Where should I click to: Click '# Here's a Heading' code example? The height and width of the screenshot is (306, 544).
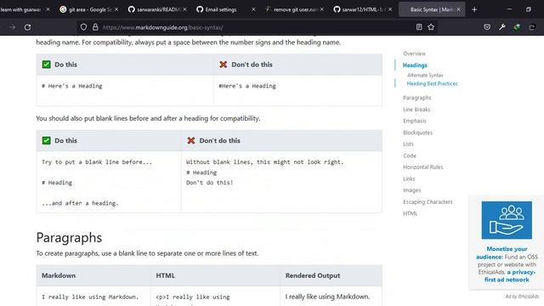pyautogui.click(x=71, y=86)
